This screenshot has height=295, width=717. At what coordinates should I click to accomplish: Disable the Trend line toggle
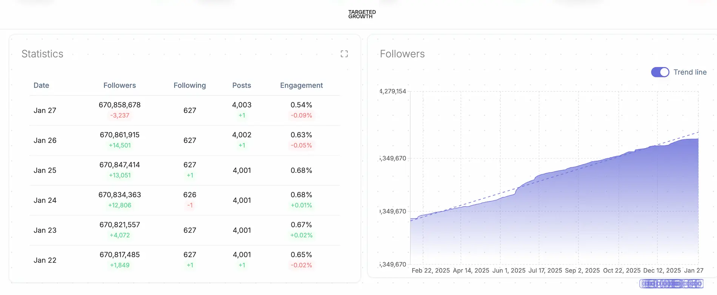coord(660,72)
